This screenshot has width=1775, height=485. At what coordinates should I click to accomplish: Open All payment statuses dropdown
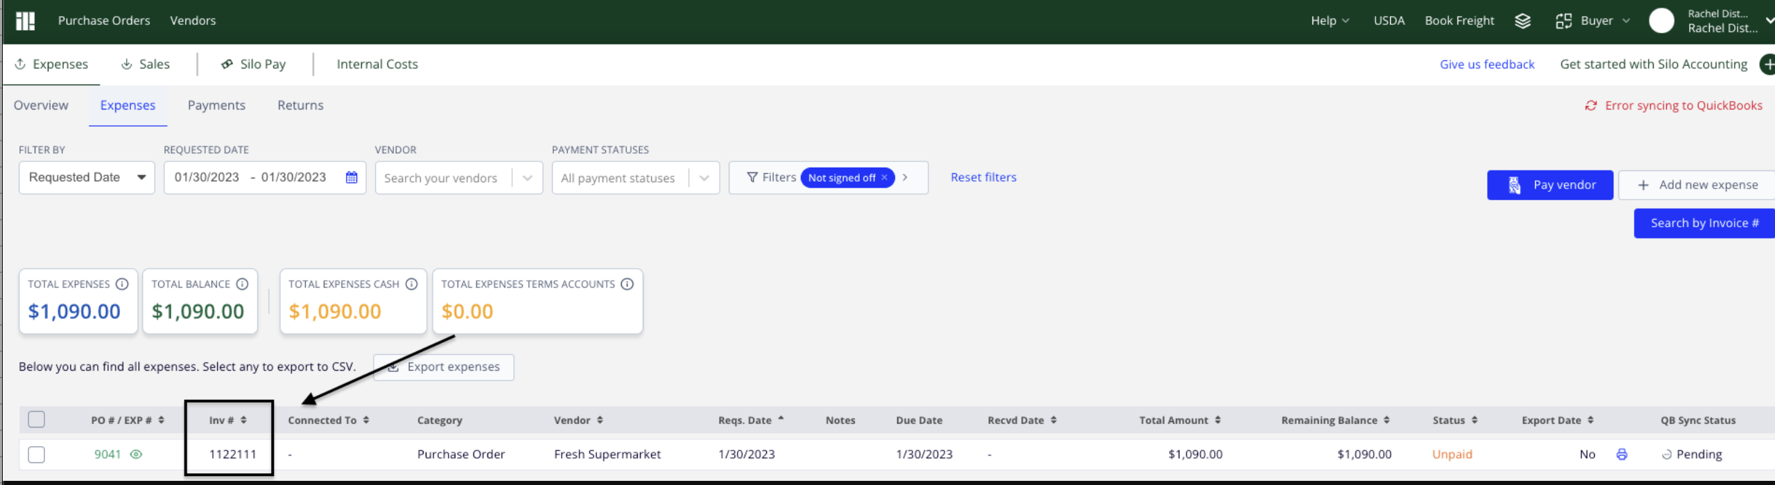click(704, 178)
